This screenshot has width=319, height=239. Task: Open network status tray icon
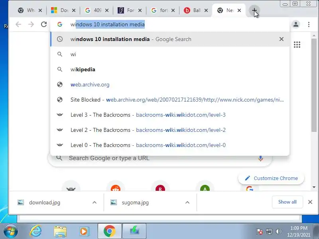(269, 231)
